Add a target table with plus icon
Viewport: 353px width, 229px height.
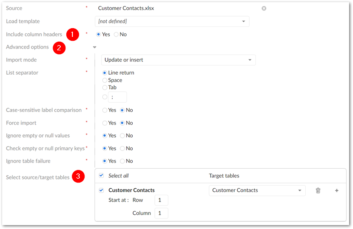tap(337, 190)
